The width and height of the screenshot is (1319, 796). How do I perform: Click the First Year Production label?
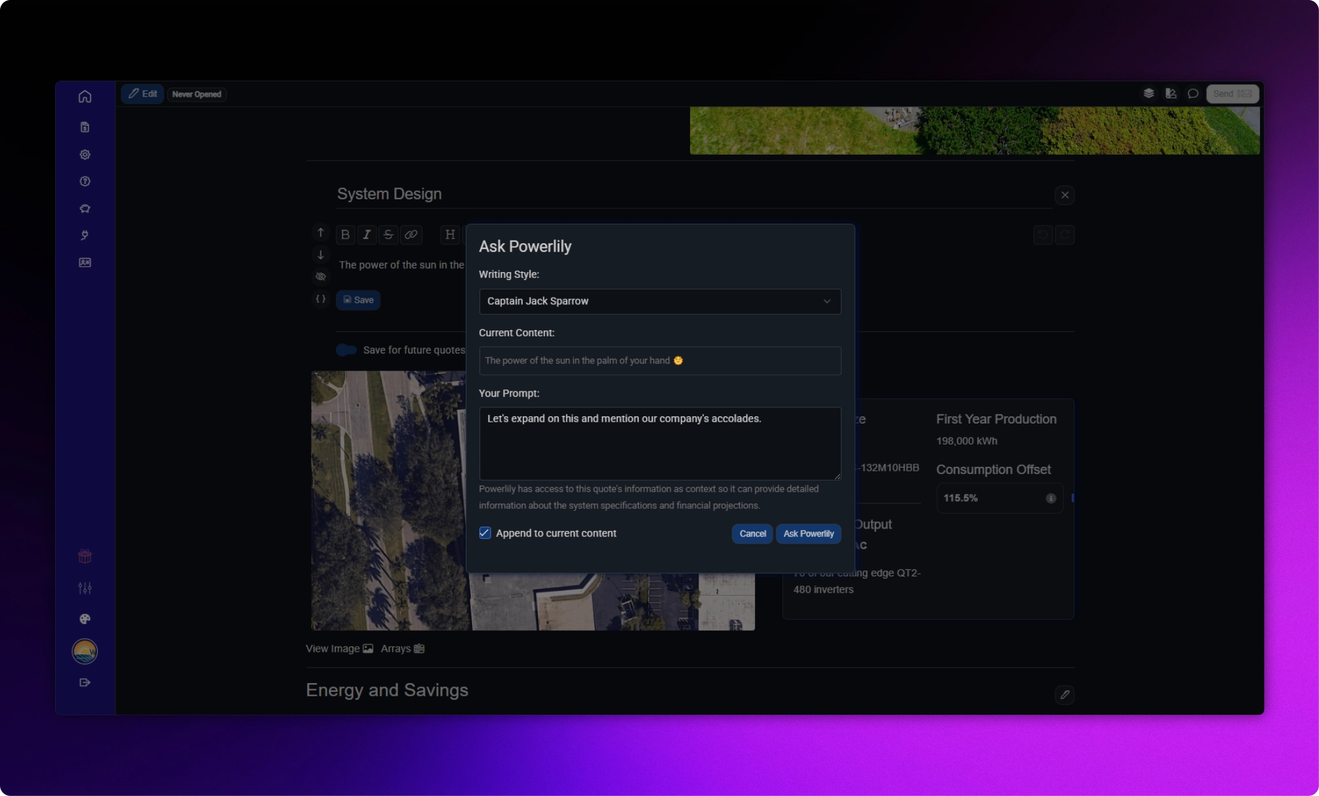click(996, 419)
